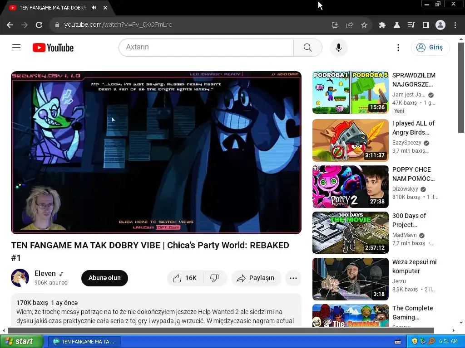Open the PODRÓBA Minecraft video thumbnail
The width and height of the screenshot is (465, 348).
pyautogui.click(x=351, y=92)
